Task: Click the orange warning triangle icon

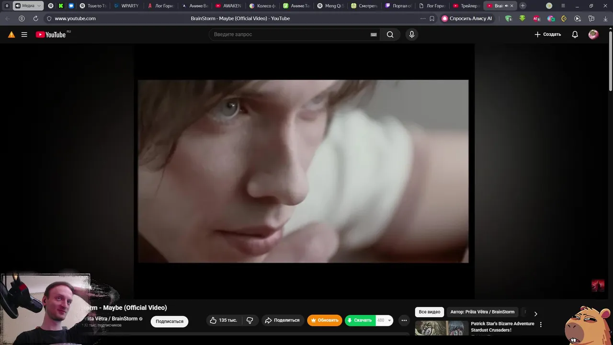Action: tap(11, 34)
